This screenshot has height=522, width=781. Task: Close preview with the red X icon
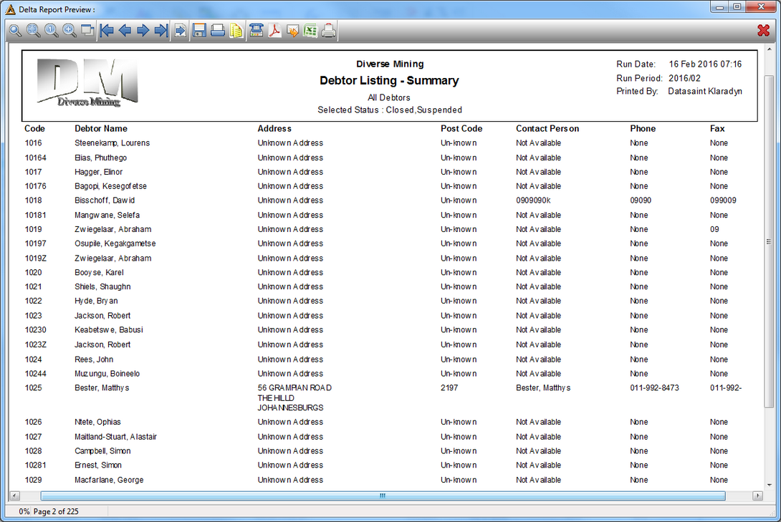(763, 31)
